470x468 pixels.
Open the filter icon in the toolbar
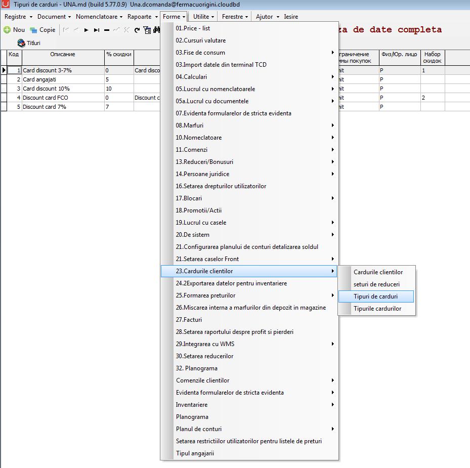click(x=147, y=30)
